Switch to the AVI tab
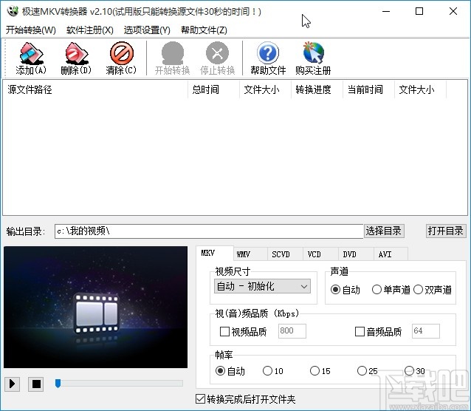The image size is (471, 411). [x=391, y=254]
